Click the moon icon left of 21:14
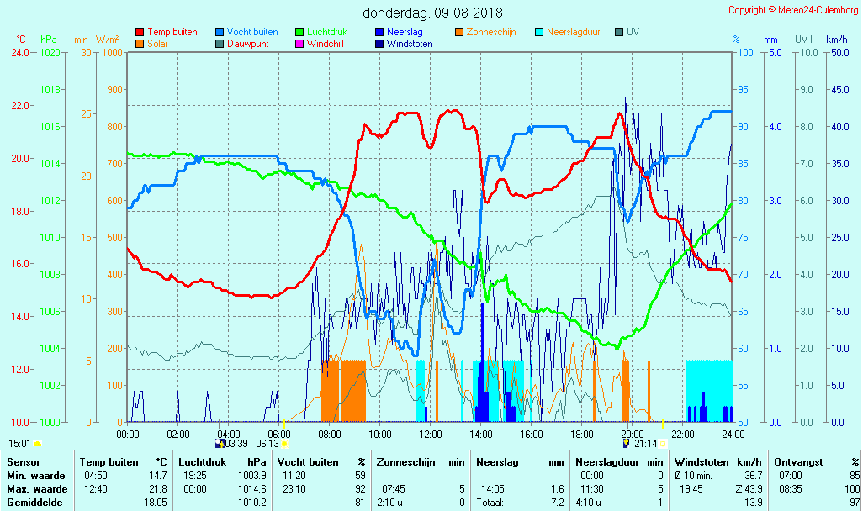863x511 pixels. pos(627,444)
